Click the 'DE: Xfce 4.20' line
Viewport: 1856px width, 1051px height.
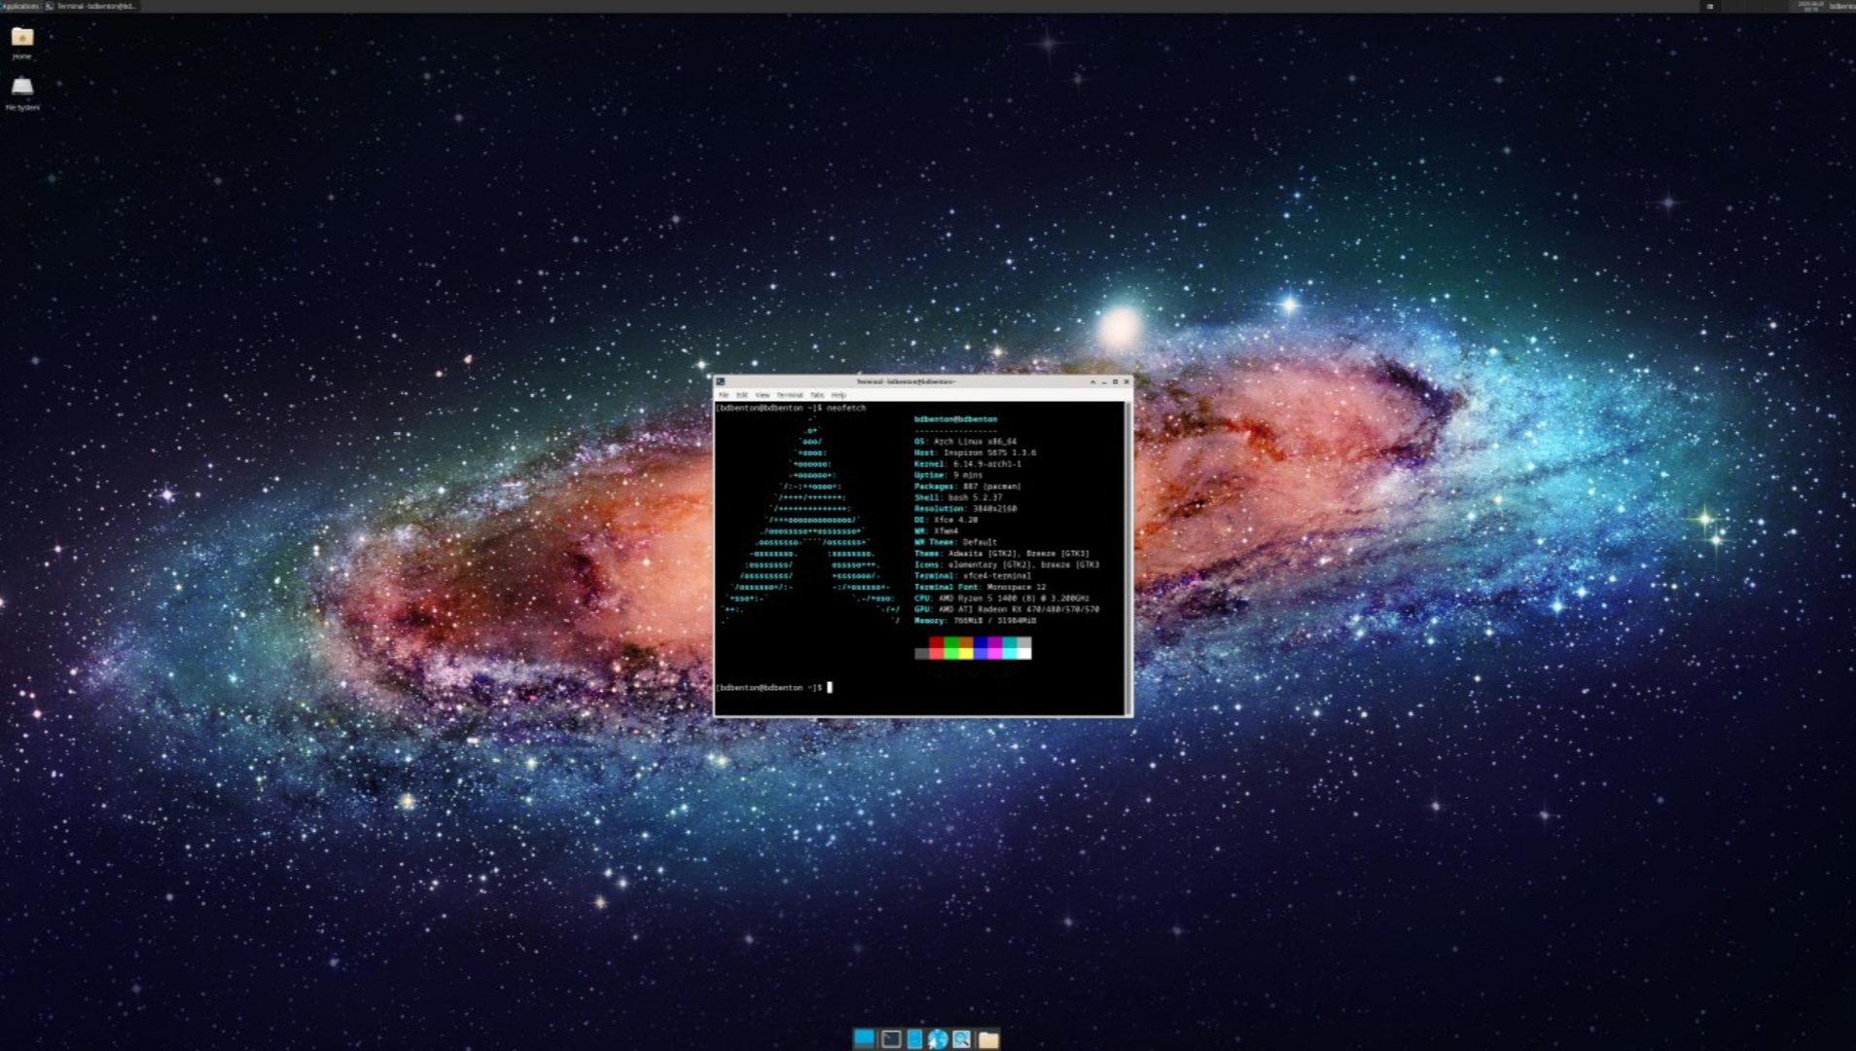pos(946,520)
